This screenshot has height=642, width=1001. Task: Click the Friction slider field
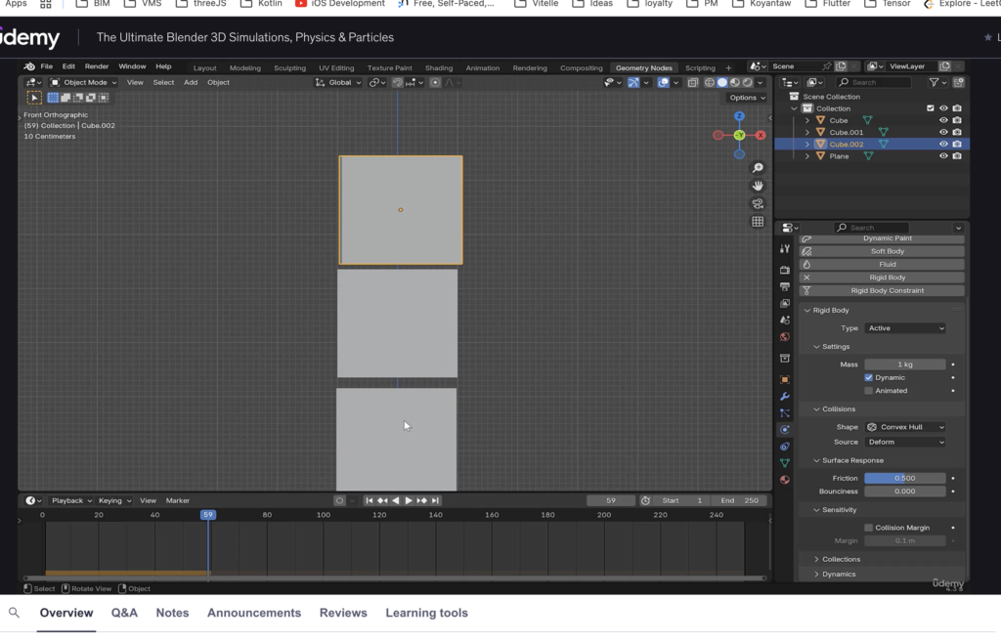point(904,478)
